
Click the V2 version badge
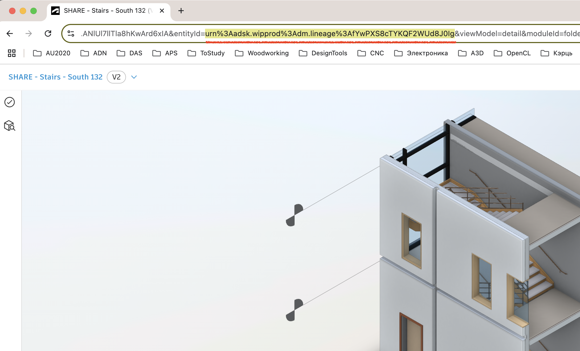[116, 77]
